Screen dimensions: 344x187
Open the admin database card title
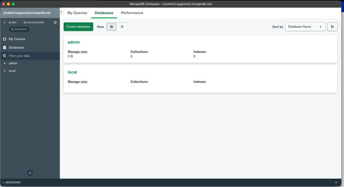pos(73,42)
